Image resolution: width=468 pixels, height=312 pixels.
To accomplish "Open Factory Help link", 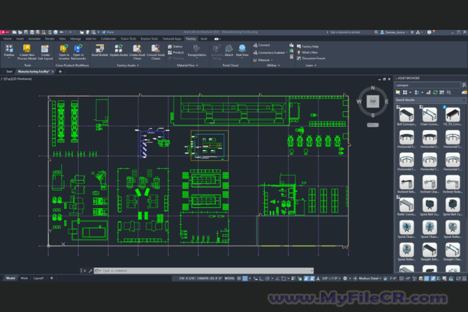I will click(x=307, y=47).
